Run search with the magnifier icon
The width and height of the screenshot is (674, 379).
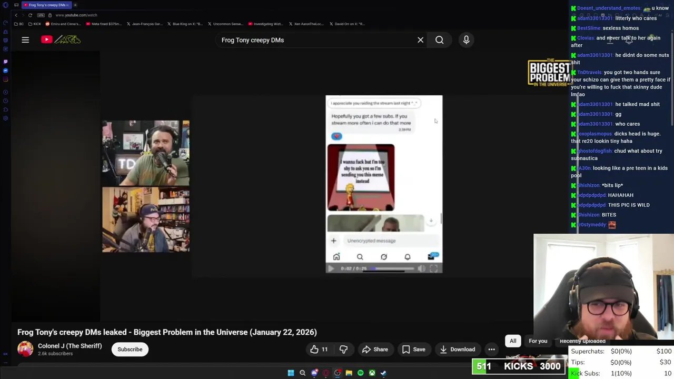(439, 40)
